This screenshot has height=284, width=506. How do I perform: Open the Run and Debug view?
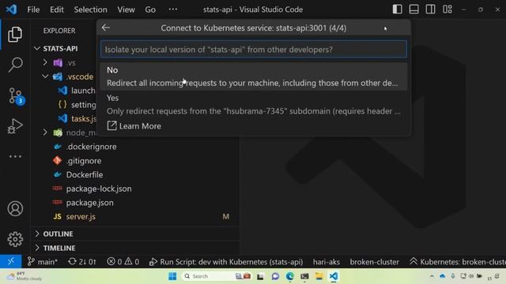tap(15, 126)
